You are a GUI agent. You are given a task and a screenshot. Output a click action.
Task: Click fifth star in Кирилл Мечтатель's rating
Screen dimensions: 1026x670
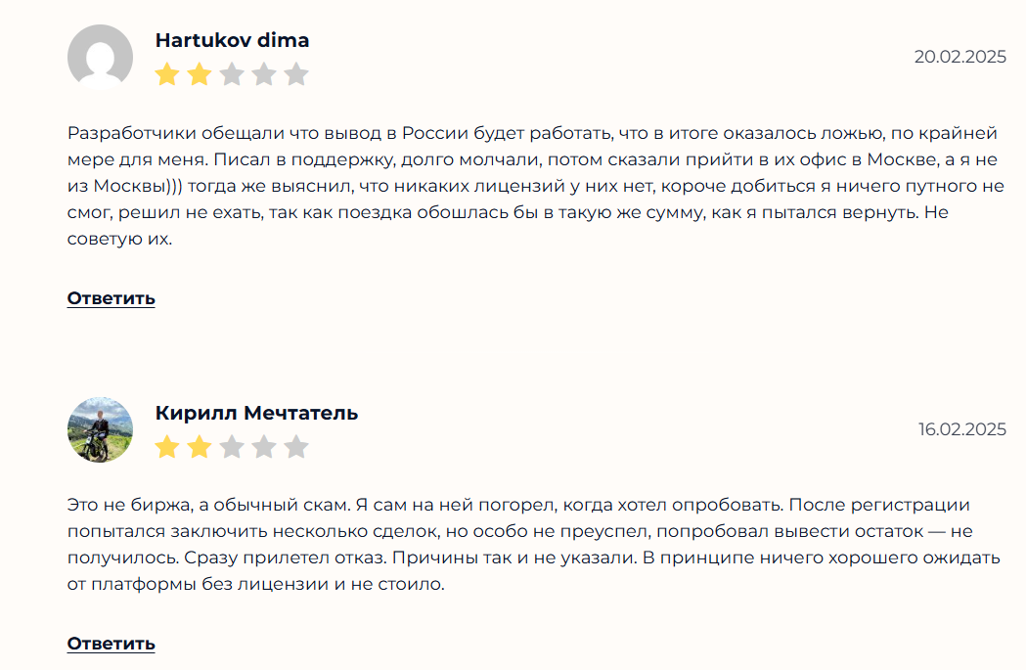coord(296,447)
